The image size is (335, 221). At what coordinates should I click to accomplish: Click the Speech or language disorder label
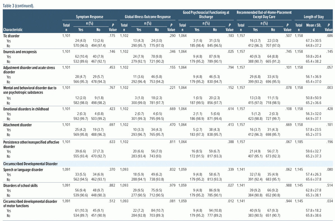coord(23,170)
